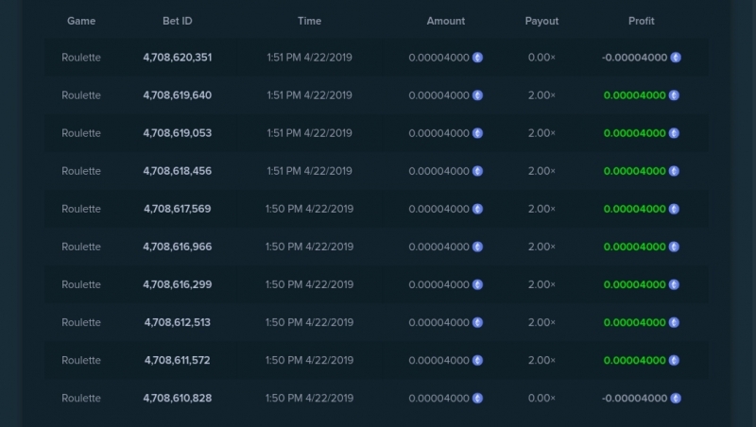Viewport: 756px width, 427px height.
Task: Click profit coin icon in row 4,708,611,572
Action: 674,360
